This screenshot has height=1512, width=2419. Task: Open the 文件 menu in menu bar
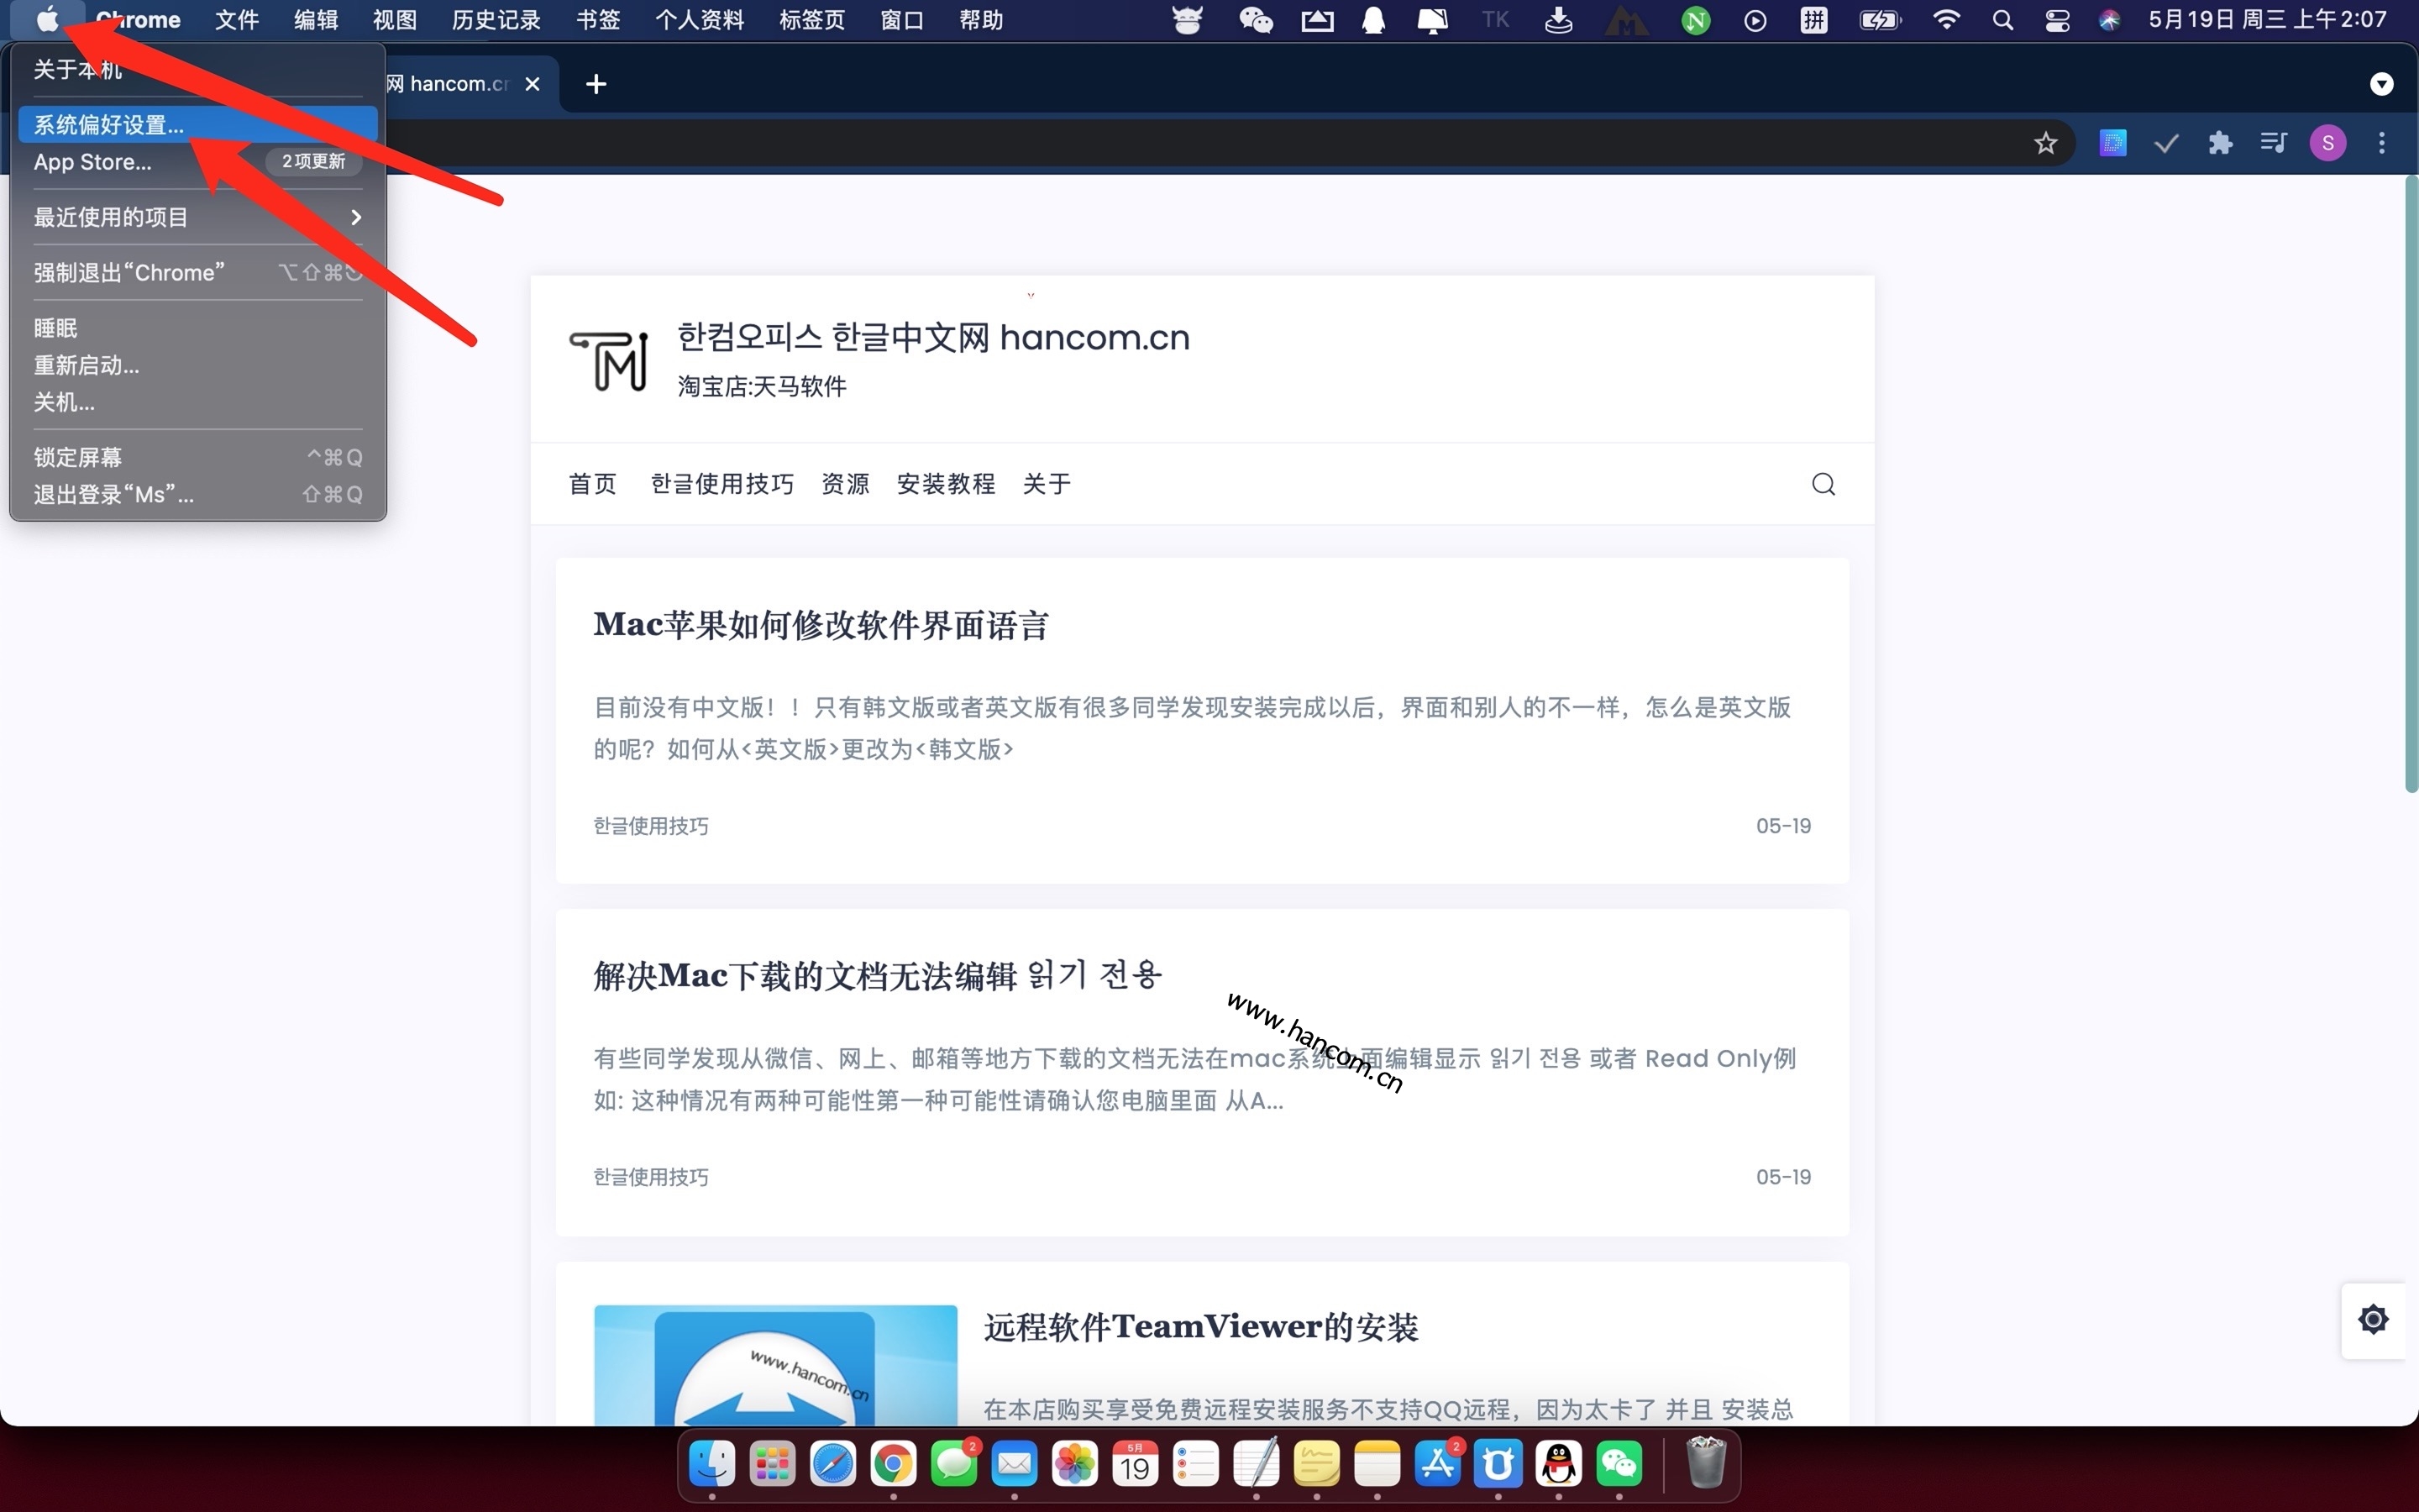(237, 20)
